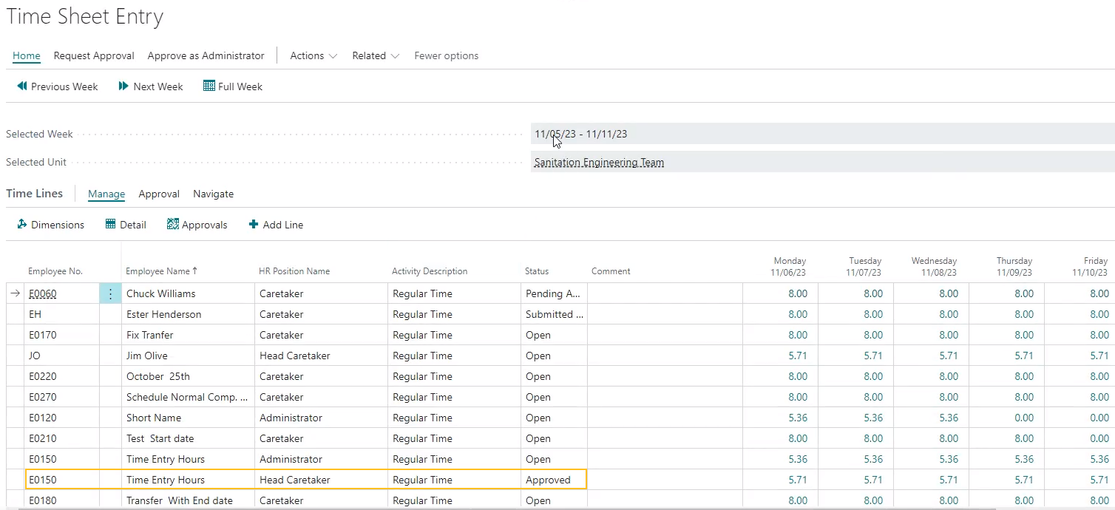This screenshot has width=1115, height=510.
Task: Click the Previous Week arrow icon
Action: point(22,86)
